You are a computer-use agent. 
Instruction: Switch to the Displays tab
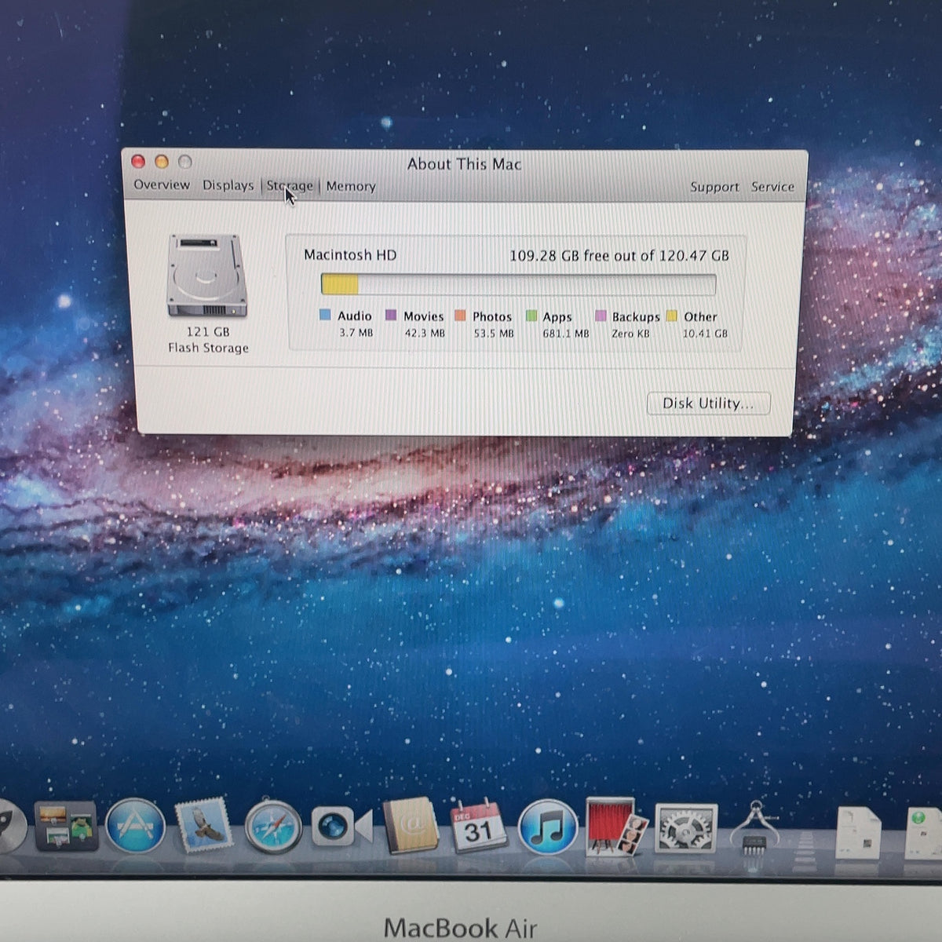pos(228,185)
